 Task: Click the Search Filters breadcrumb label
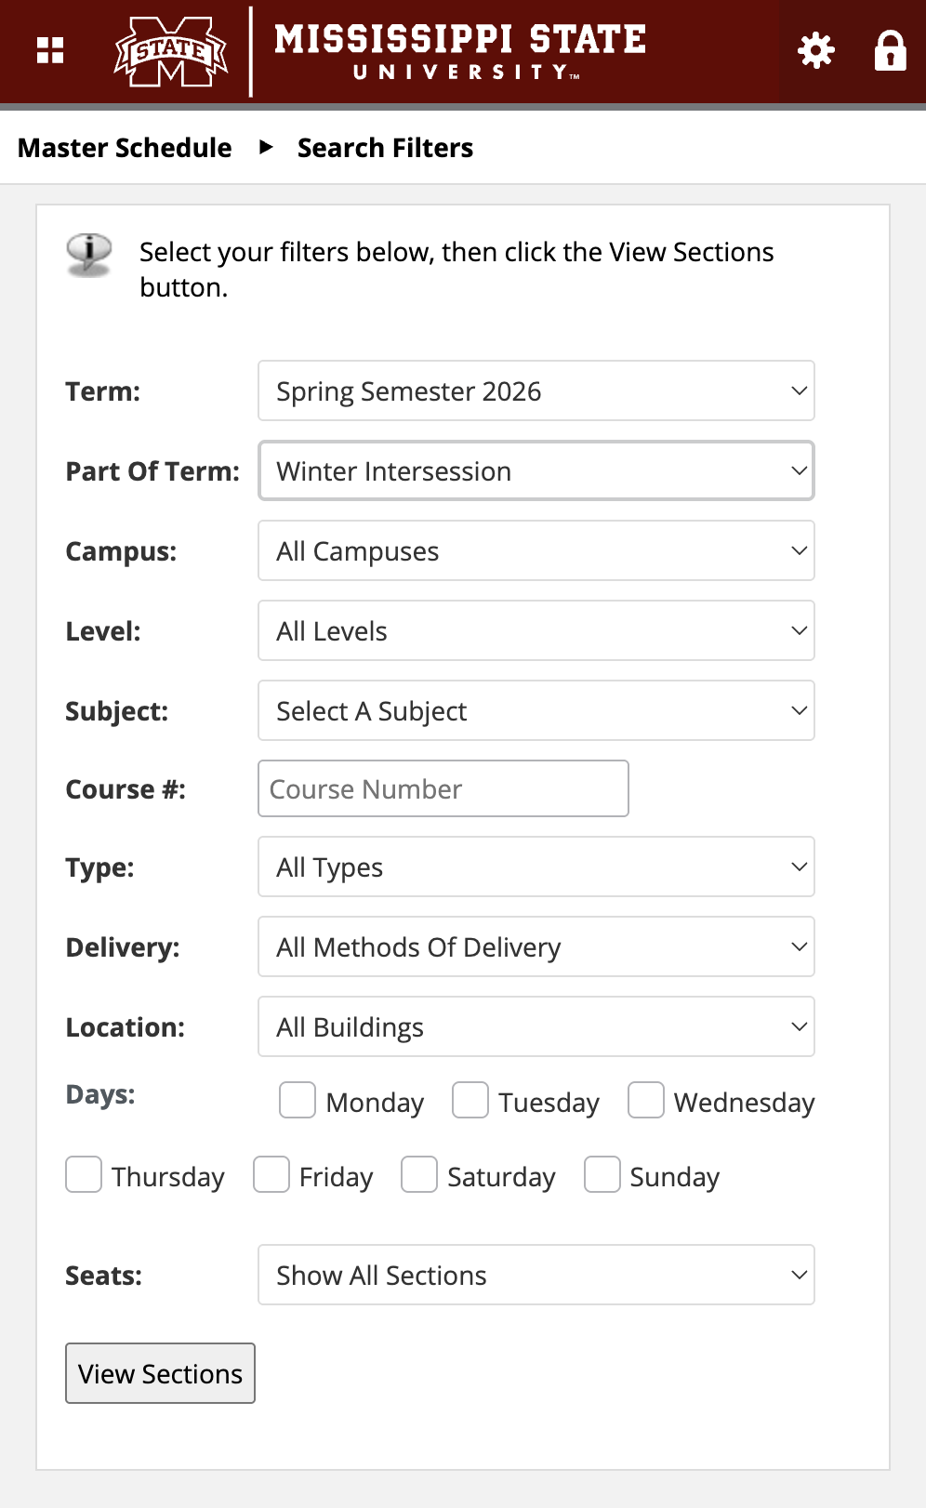385,147
